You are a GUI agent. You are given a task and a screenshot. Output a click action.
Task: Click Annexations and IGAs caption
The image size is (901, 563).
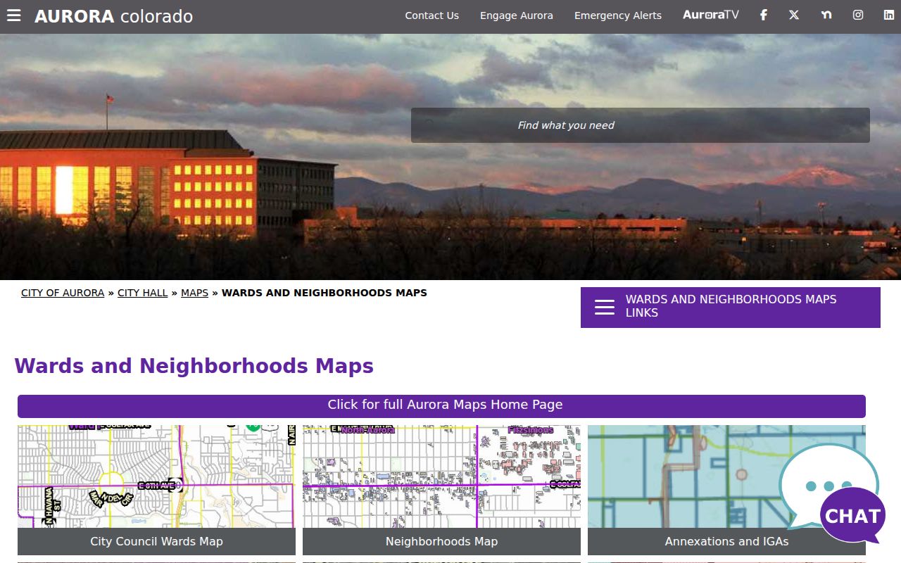coord(726,541)
